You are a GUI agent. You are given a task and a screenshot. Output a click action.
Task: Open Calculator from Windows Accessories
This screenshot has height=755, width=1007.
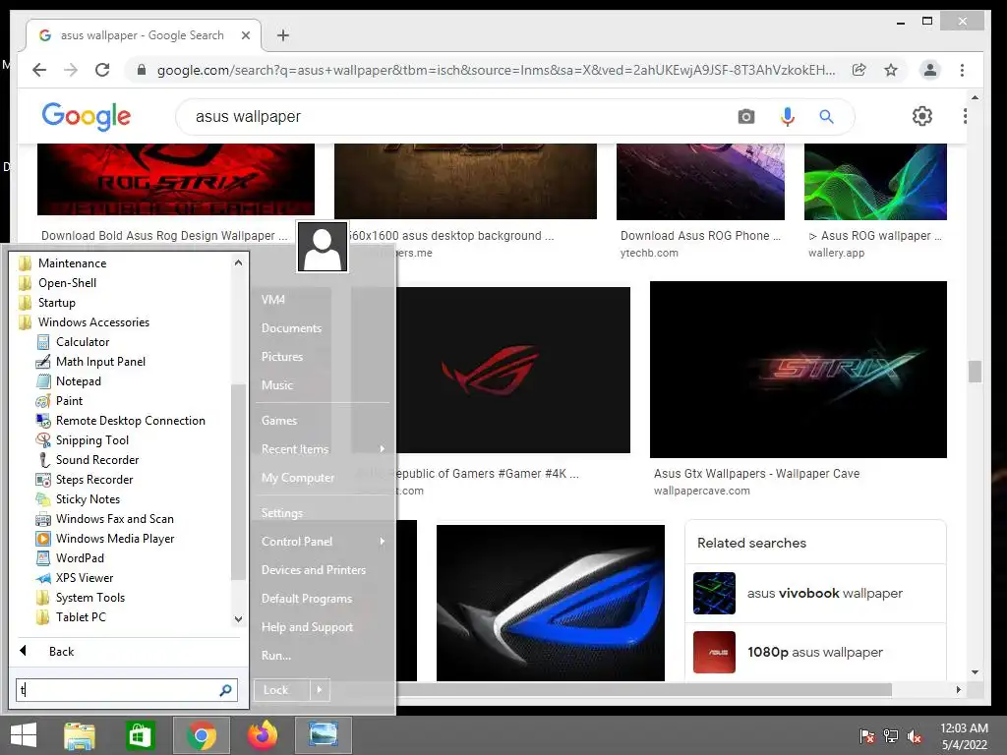pyautogui.click(x=83, y=342)
